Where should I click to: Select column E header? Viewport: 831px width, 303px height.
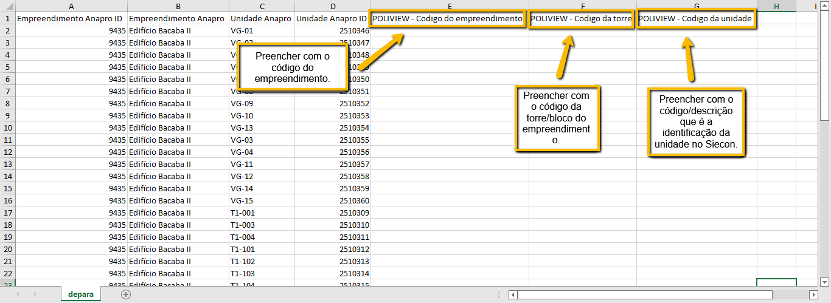tap(450, 6)
